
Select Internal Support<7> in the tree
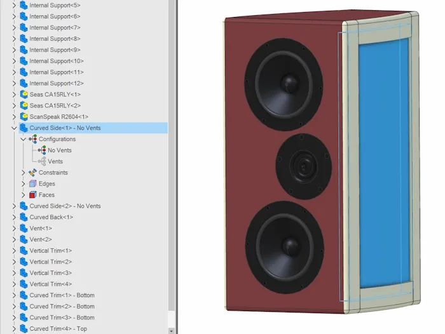pos(55,27)
